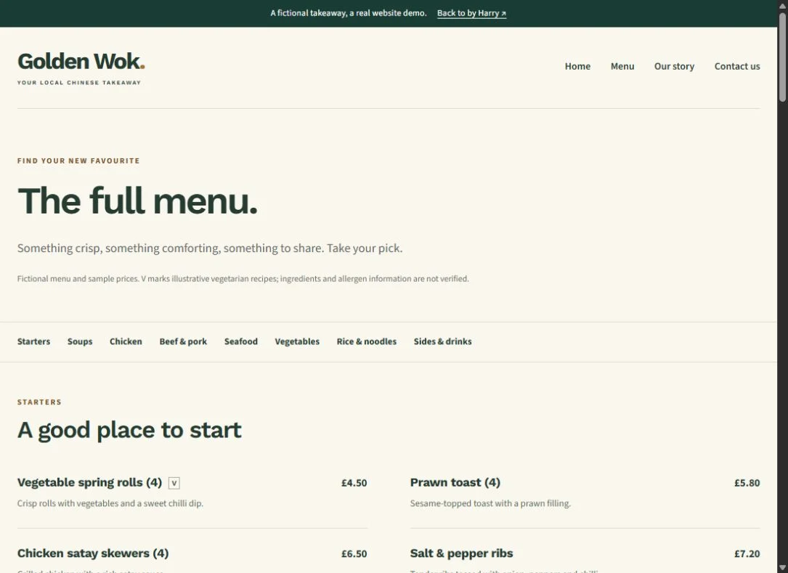Image resolution: width=788 pixels, height=573 pixels.
Task: Click the Salt & pepper ribs title
Action: 461,553
